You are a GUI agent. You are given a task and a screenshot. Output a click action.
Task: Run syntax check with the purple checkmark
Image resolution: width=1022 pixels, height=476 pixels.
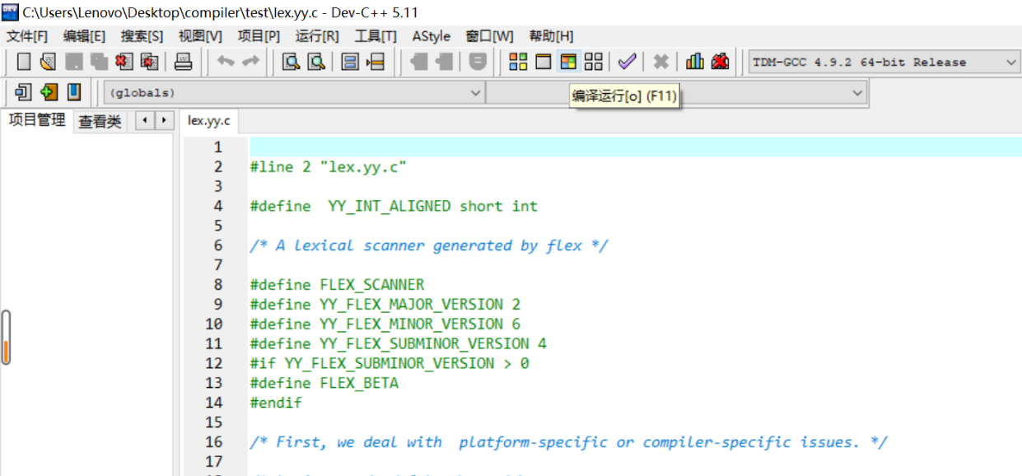click(627, 61)
